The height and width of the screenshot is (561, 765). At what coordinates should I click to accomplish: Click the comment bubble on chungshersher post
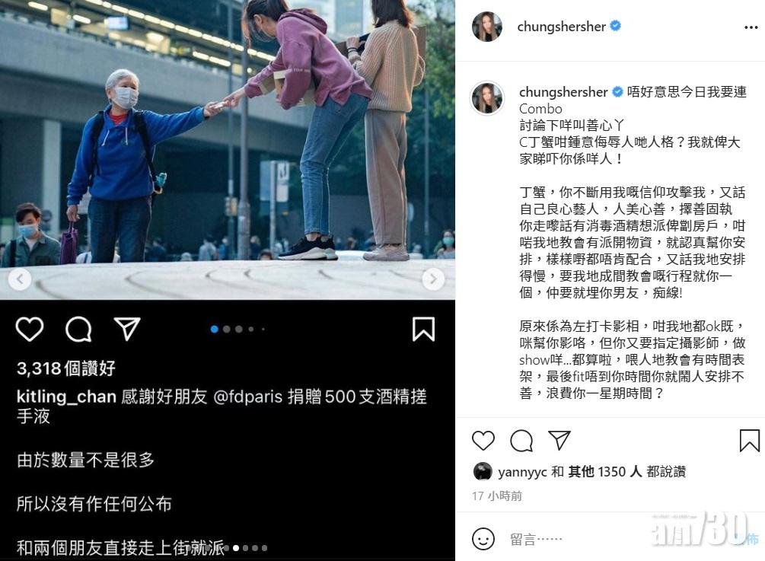521,441
